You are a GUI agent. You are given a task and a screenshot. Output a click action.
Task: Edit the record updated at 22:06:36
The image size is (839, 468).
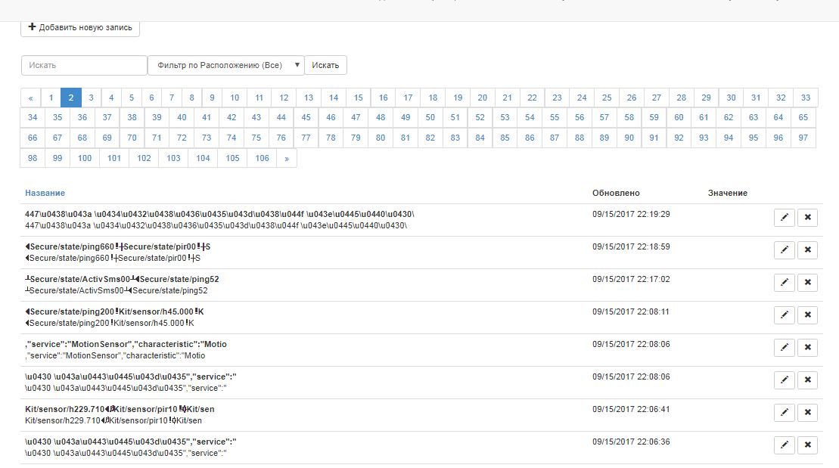(x=785, y=445)
